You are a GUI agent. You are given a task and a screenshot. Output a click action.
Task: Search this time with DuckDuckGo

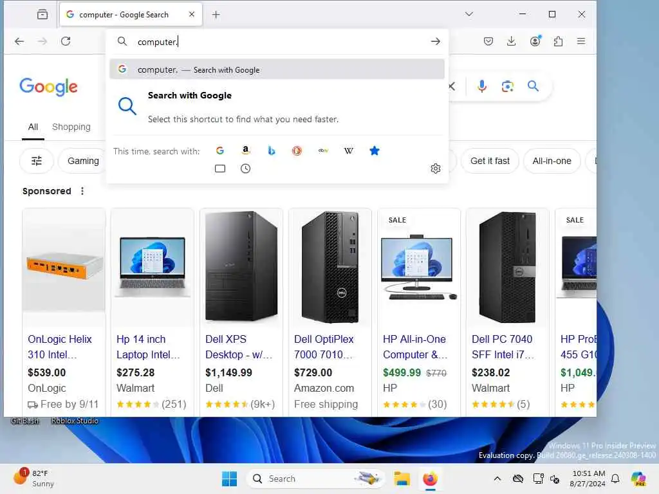pos(297,151)
